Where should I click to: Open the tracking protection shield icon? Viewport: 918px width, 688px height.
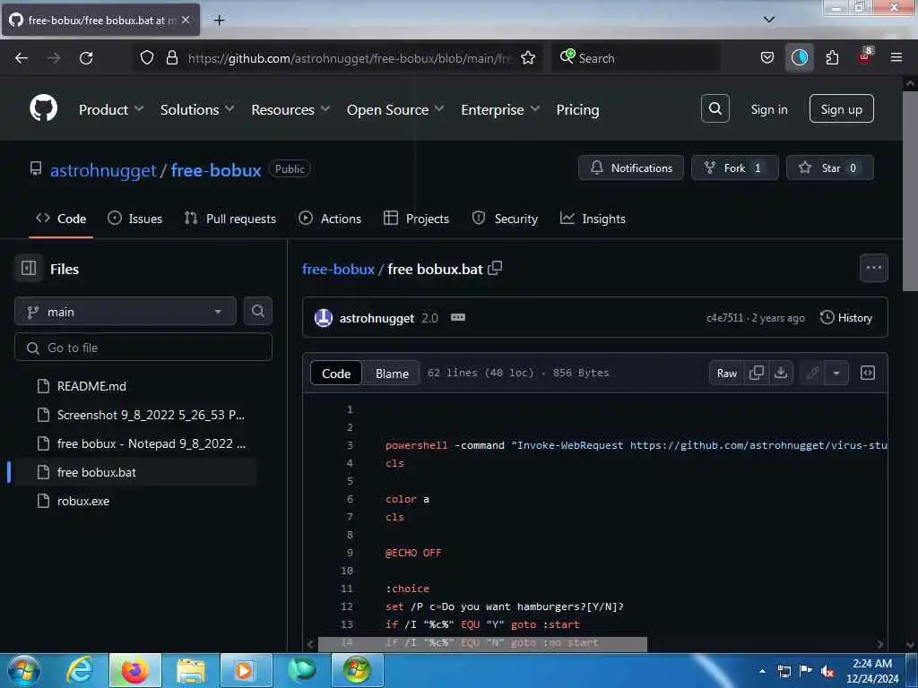click(147, 57)
